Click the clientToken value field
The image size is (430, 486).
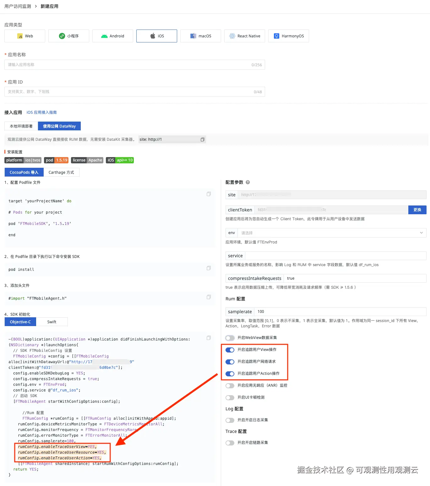point(331,210)
